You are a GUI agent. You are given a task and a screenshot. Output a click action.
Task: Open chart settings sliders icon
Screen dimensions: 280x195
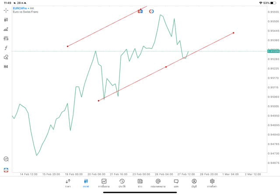6,38
